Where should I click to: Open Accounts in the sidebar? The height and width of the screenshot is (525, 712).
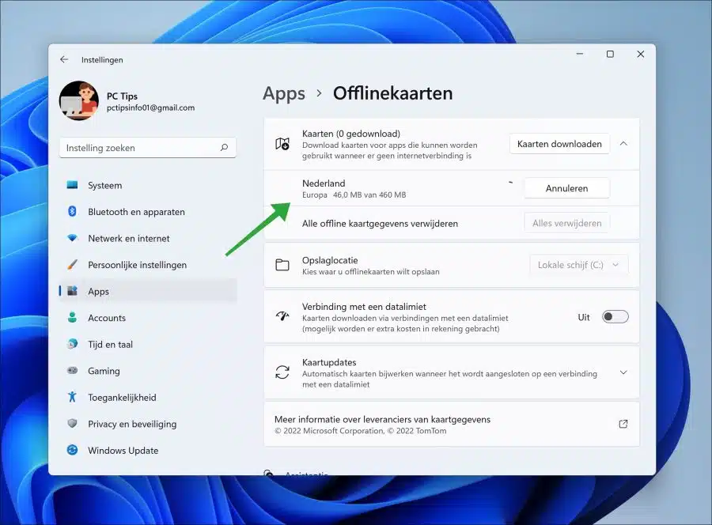(x=148, y=318)
